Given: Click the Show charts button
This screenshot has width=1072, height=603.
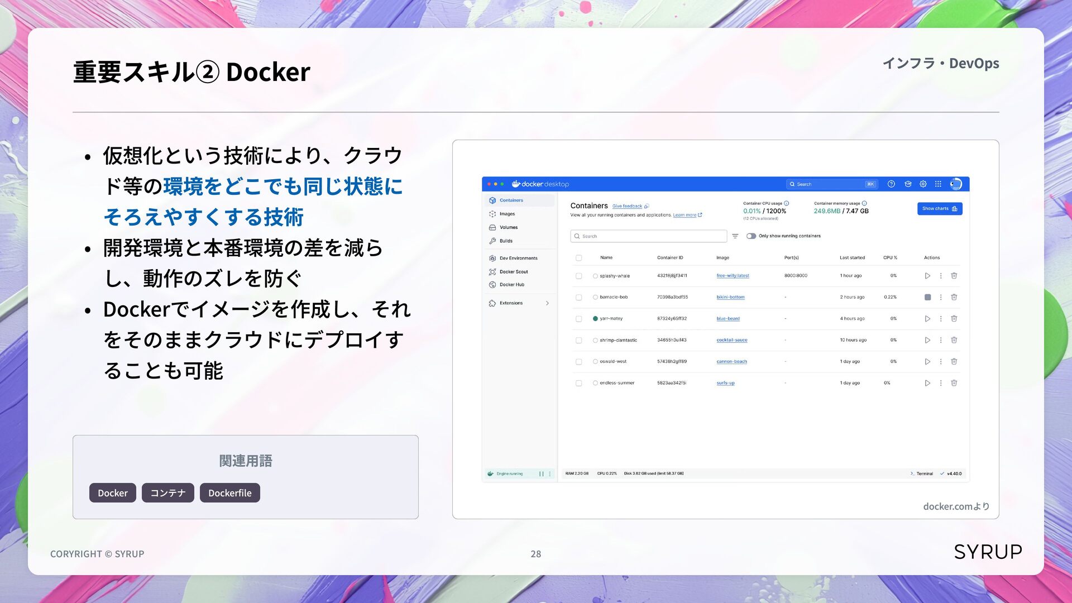Looking at the screenshot, I should pos(940,209).
